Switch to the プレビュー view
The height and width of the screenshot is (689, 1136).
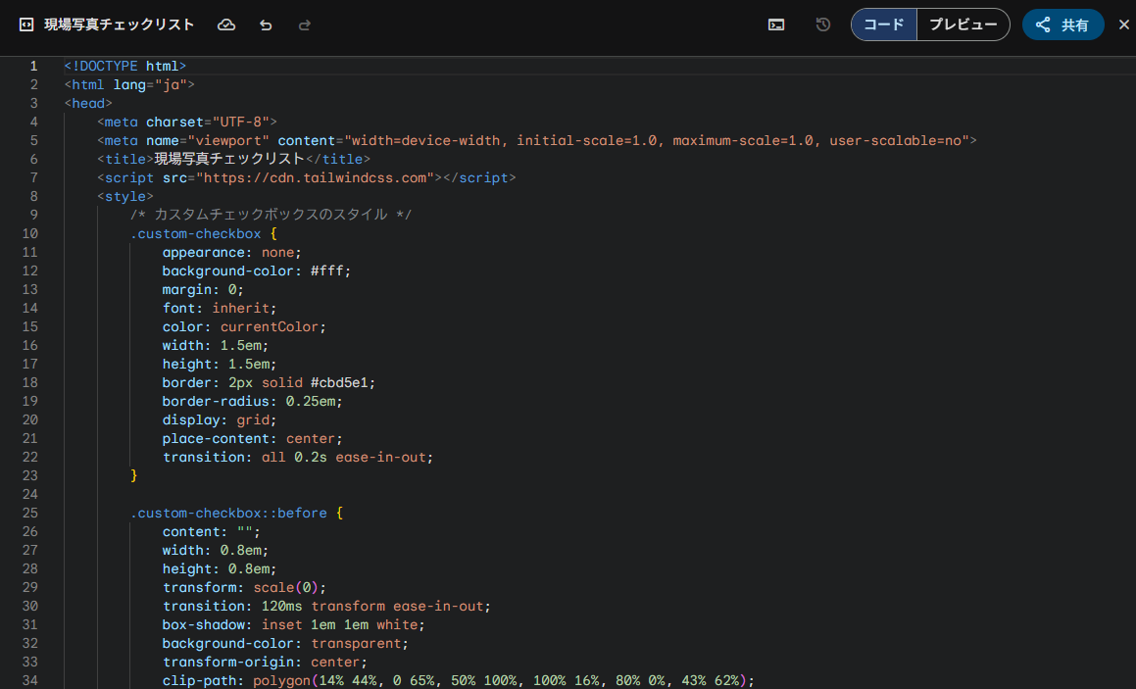(963, 25)
